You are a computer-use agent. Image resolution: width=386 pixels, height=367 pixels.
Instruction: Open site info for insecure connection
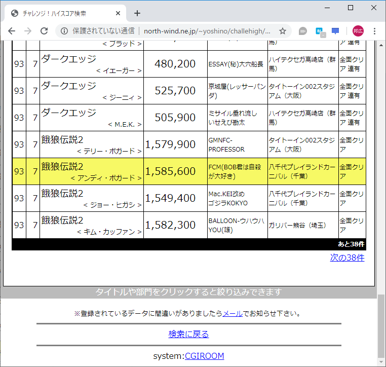[64, 31]
